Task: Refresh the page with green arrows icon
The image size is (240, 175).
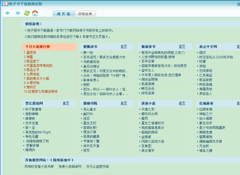Action: click(x=27, y=13)
